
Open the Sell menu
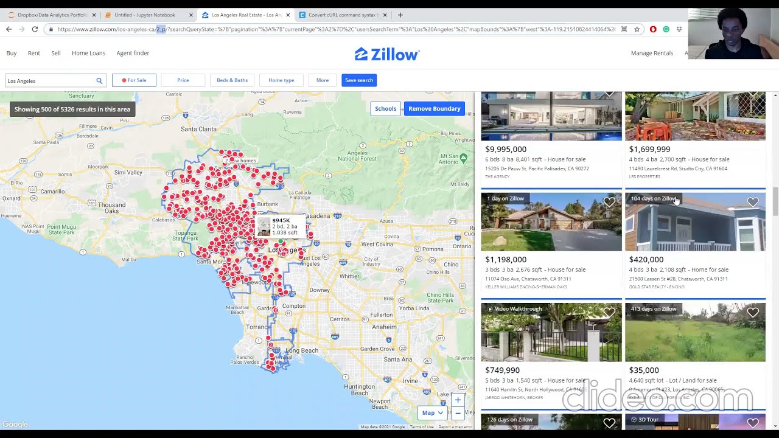point(56,53)
